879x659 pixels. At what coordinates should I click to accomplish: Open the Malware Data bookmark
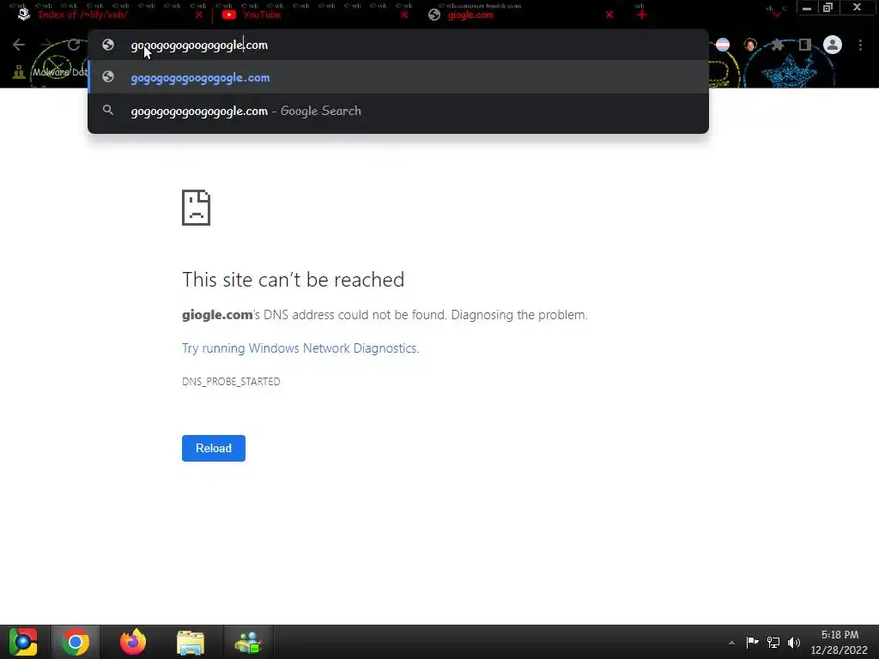coord(49,72)
